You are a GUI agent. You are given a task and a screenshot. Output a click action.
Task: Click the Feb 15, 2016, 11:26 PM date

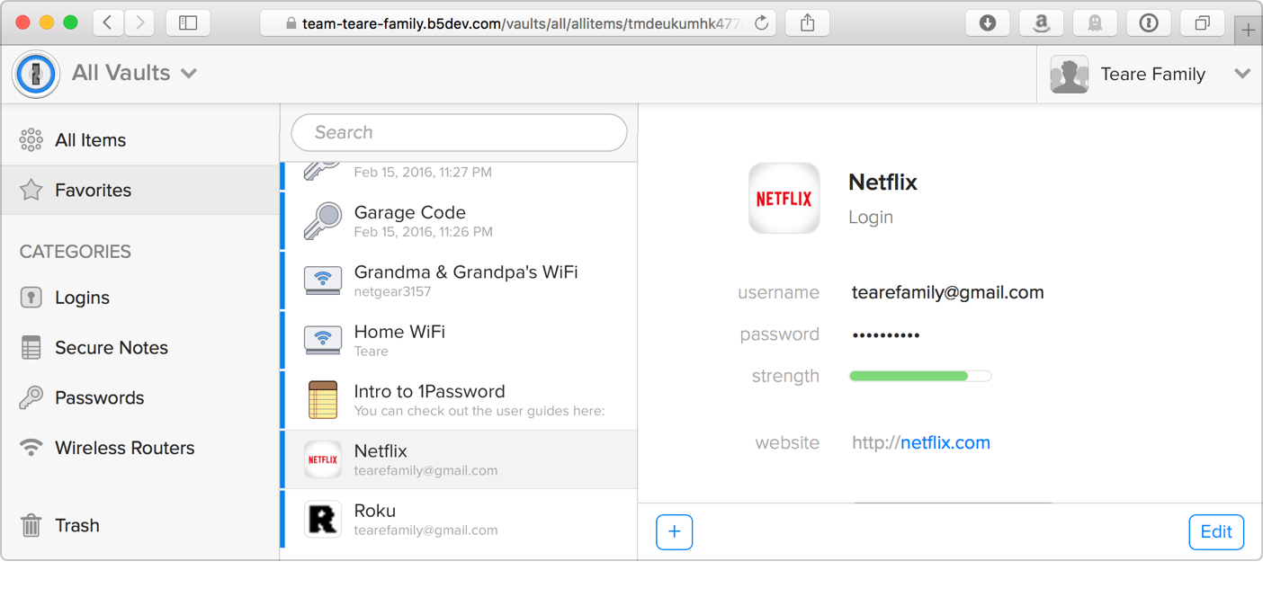(424, 232)
